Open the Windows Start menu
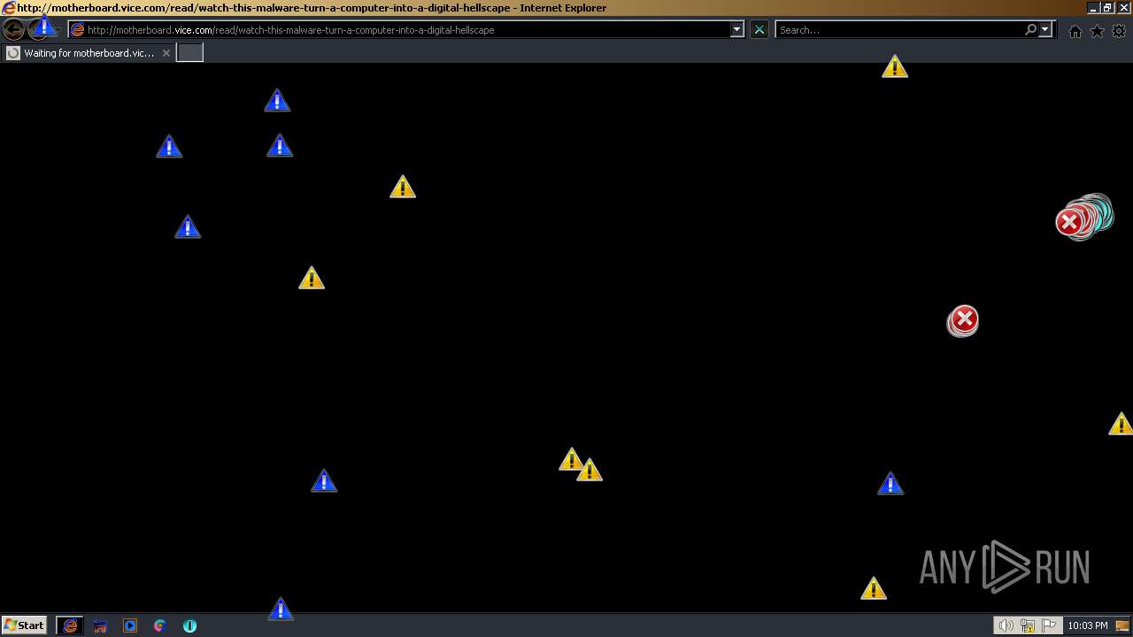 tap(25, 625)
